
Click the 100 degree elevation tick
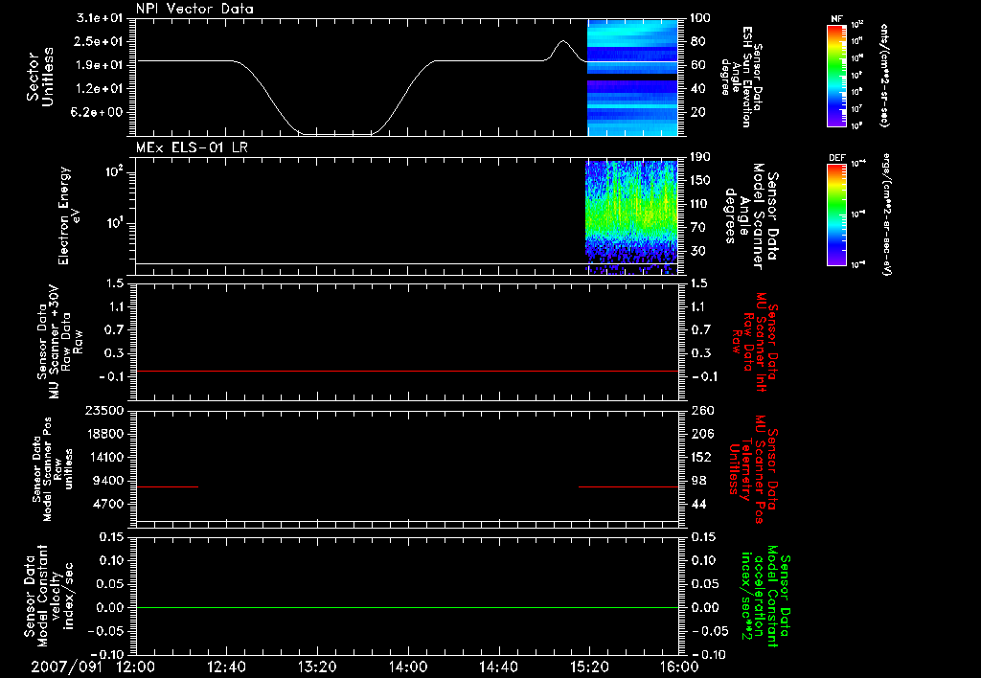point(700,18)
